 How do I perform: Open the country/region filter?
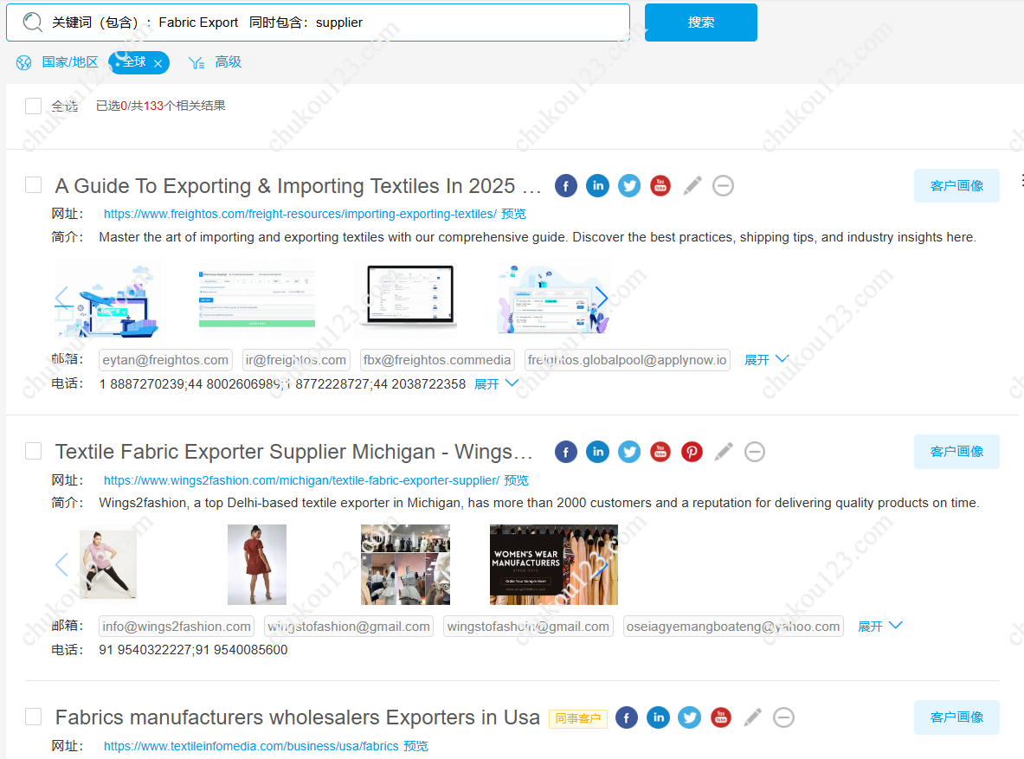point(70,62)
